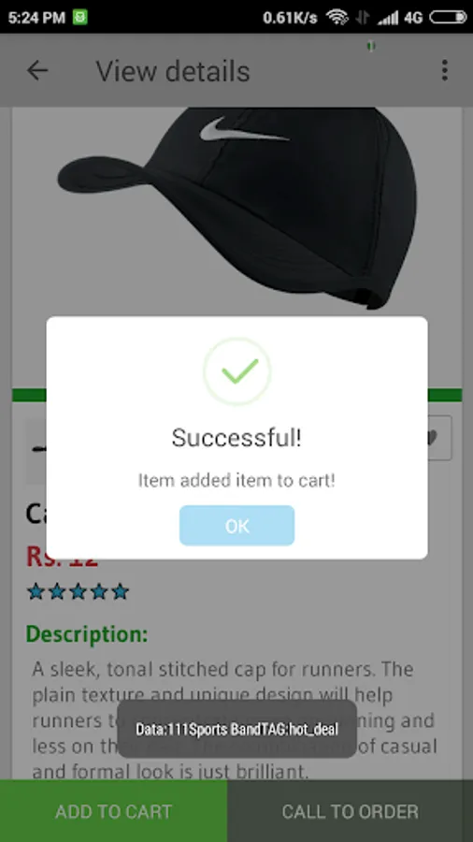Image resolution: width=473 pixels, height=842 pixels.
Task: Tap the green notification icon in status bar
Action: coord(79,17)
